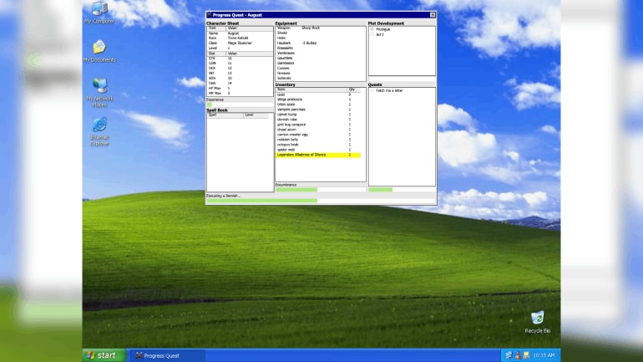Open the My Computer desktop icon
Image resolution: width=643 pixels, height=362 pixels.
pos(99,11)
